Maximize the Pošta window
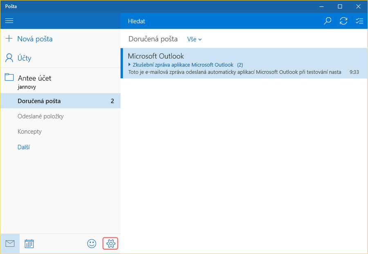The width and height of the screenshot is (368, 254). pyautogui.click(x=340, y=7)
